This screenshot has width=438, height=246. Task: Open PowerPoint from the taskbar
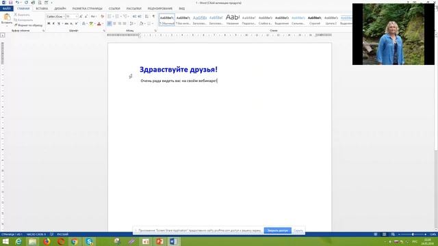click(x=159, y=241)
